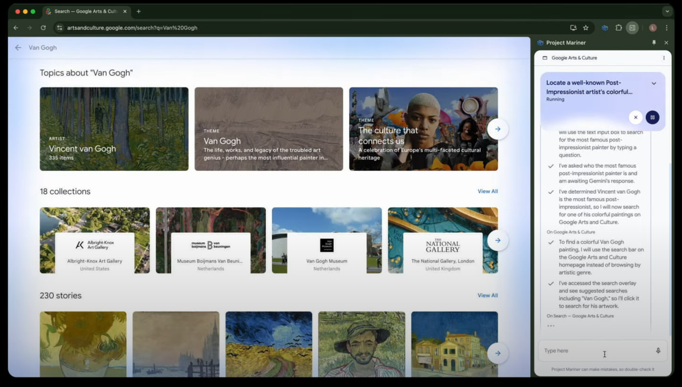Image resolution: width=682 pixels, height=387 pixels.
Task: Go back using the arrow beside Van Gogh
Action: coord(18,47)
